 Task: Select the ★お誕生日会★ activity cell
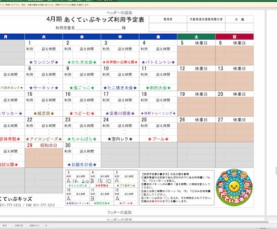tap(82, 165)
